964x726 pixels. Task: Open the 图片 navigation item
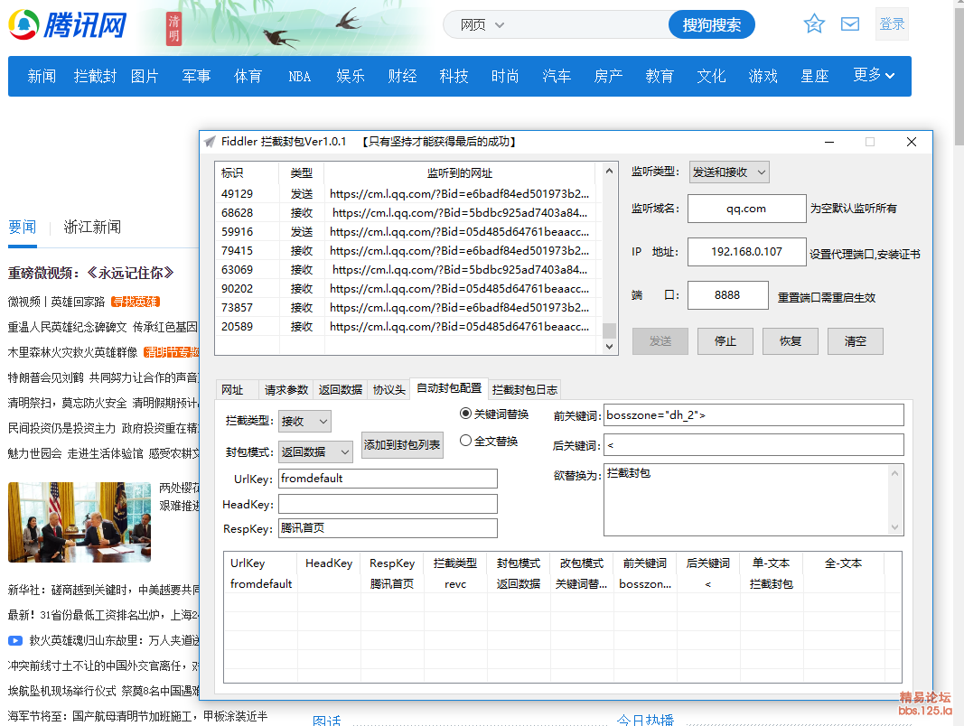tap(145, 76)
